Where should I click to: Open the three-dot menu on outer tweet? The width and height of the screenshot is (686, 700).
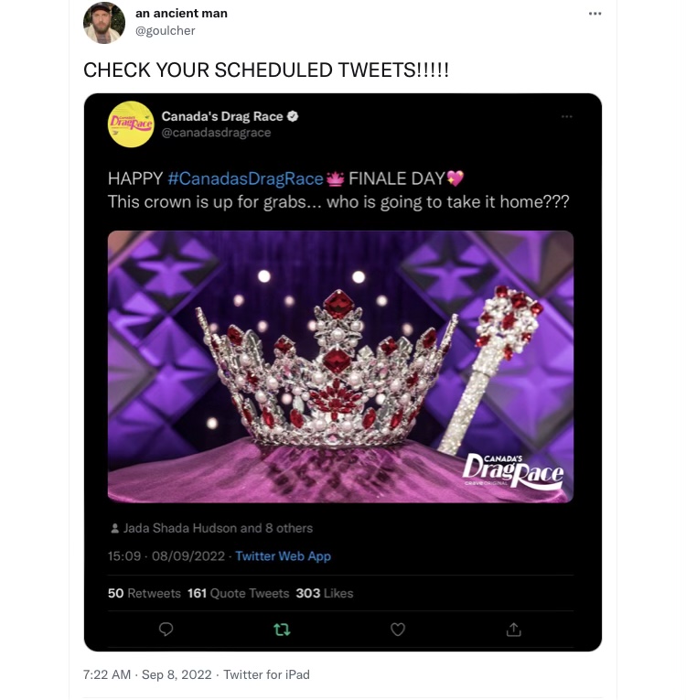595,14
